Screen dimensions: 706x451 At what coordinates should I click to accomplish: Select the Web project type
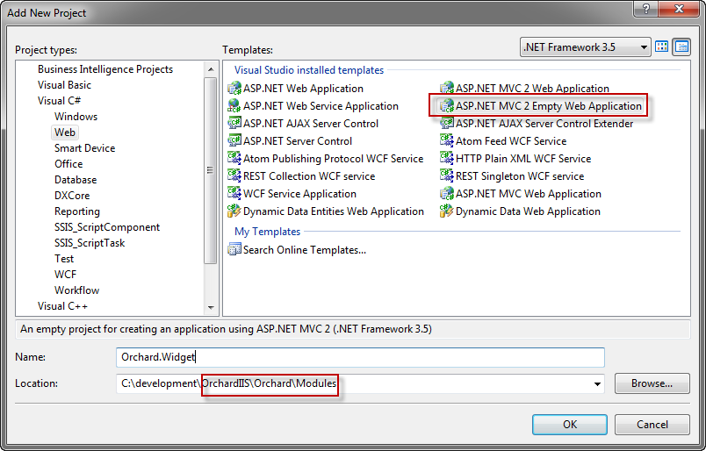click(65, 132)
